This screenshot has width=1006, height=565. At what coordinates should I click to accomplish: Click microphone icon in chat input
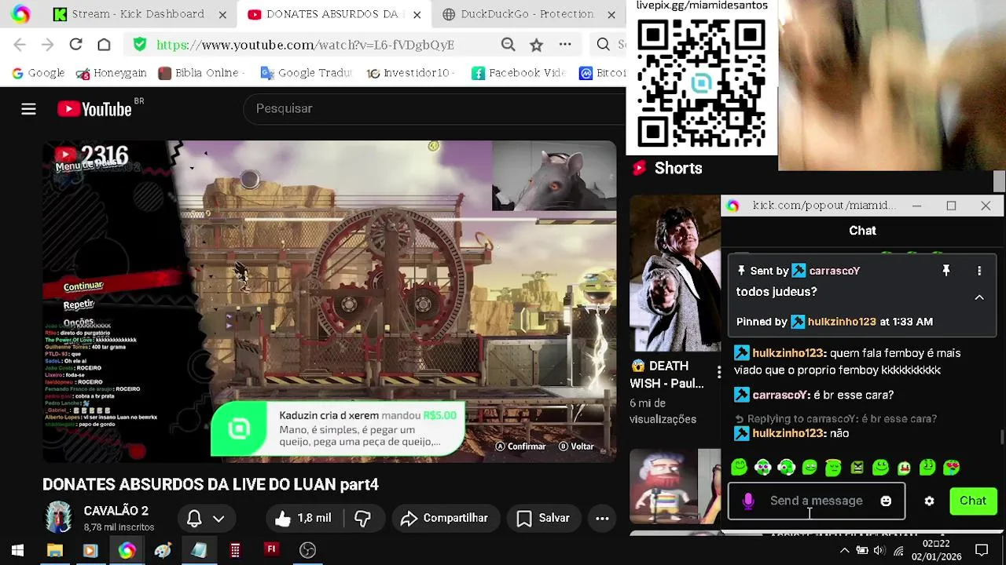point(748,501)
